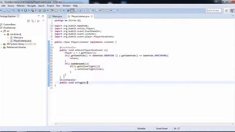This screenshot has width=235, height=132.
Task: Select the CustomBans project
Action: 9,25
